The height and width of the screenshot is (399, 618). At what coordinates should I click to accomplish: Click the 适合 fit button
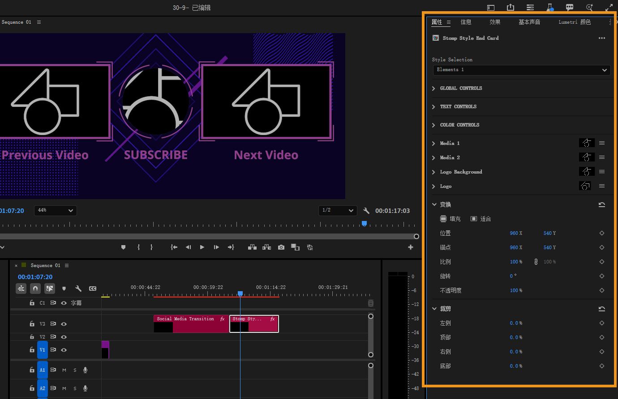click(481, 219)
